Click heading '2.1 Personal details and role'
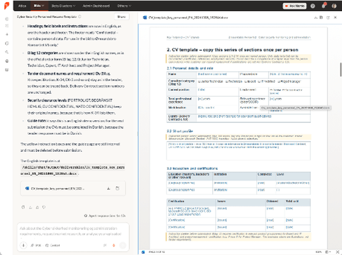342x255 pixels. (x=190, y=68)
